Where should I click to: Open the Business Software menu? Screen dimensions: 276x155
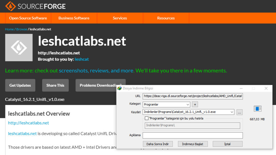coord(74,18)
